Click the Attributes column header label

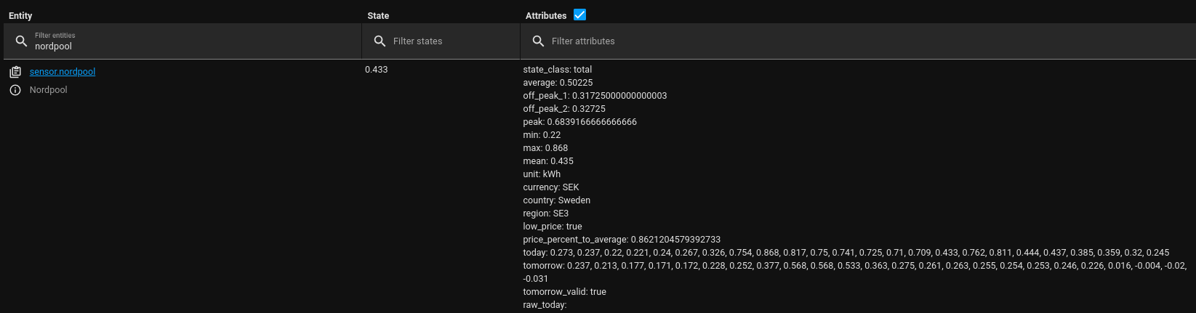pyautogui.click(x=546, y=15)
